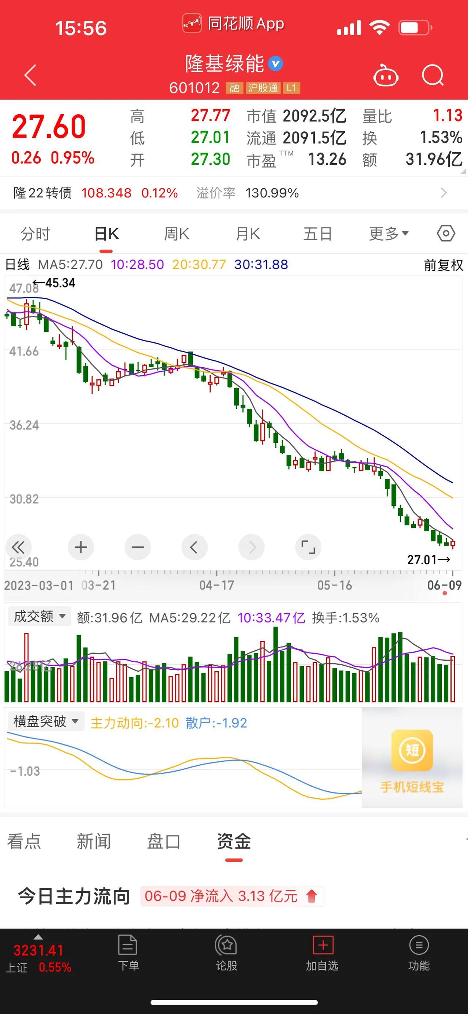Tap the MA5:27.70 moving average label
This screenshot has width=468, height=1014.
70,264
